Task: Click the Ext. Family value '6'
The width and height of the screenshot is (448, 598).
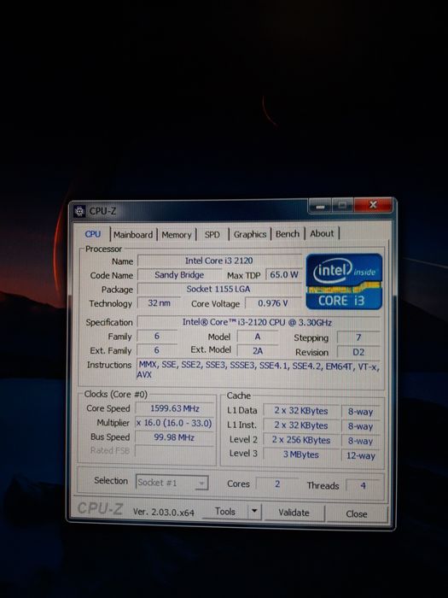Action: pos(156,350)
